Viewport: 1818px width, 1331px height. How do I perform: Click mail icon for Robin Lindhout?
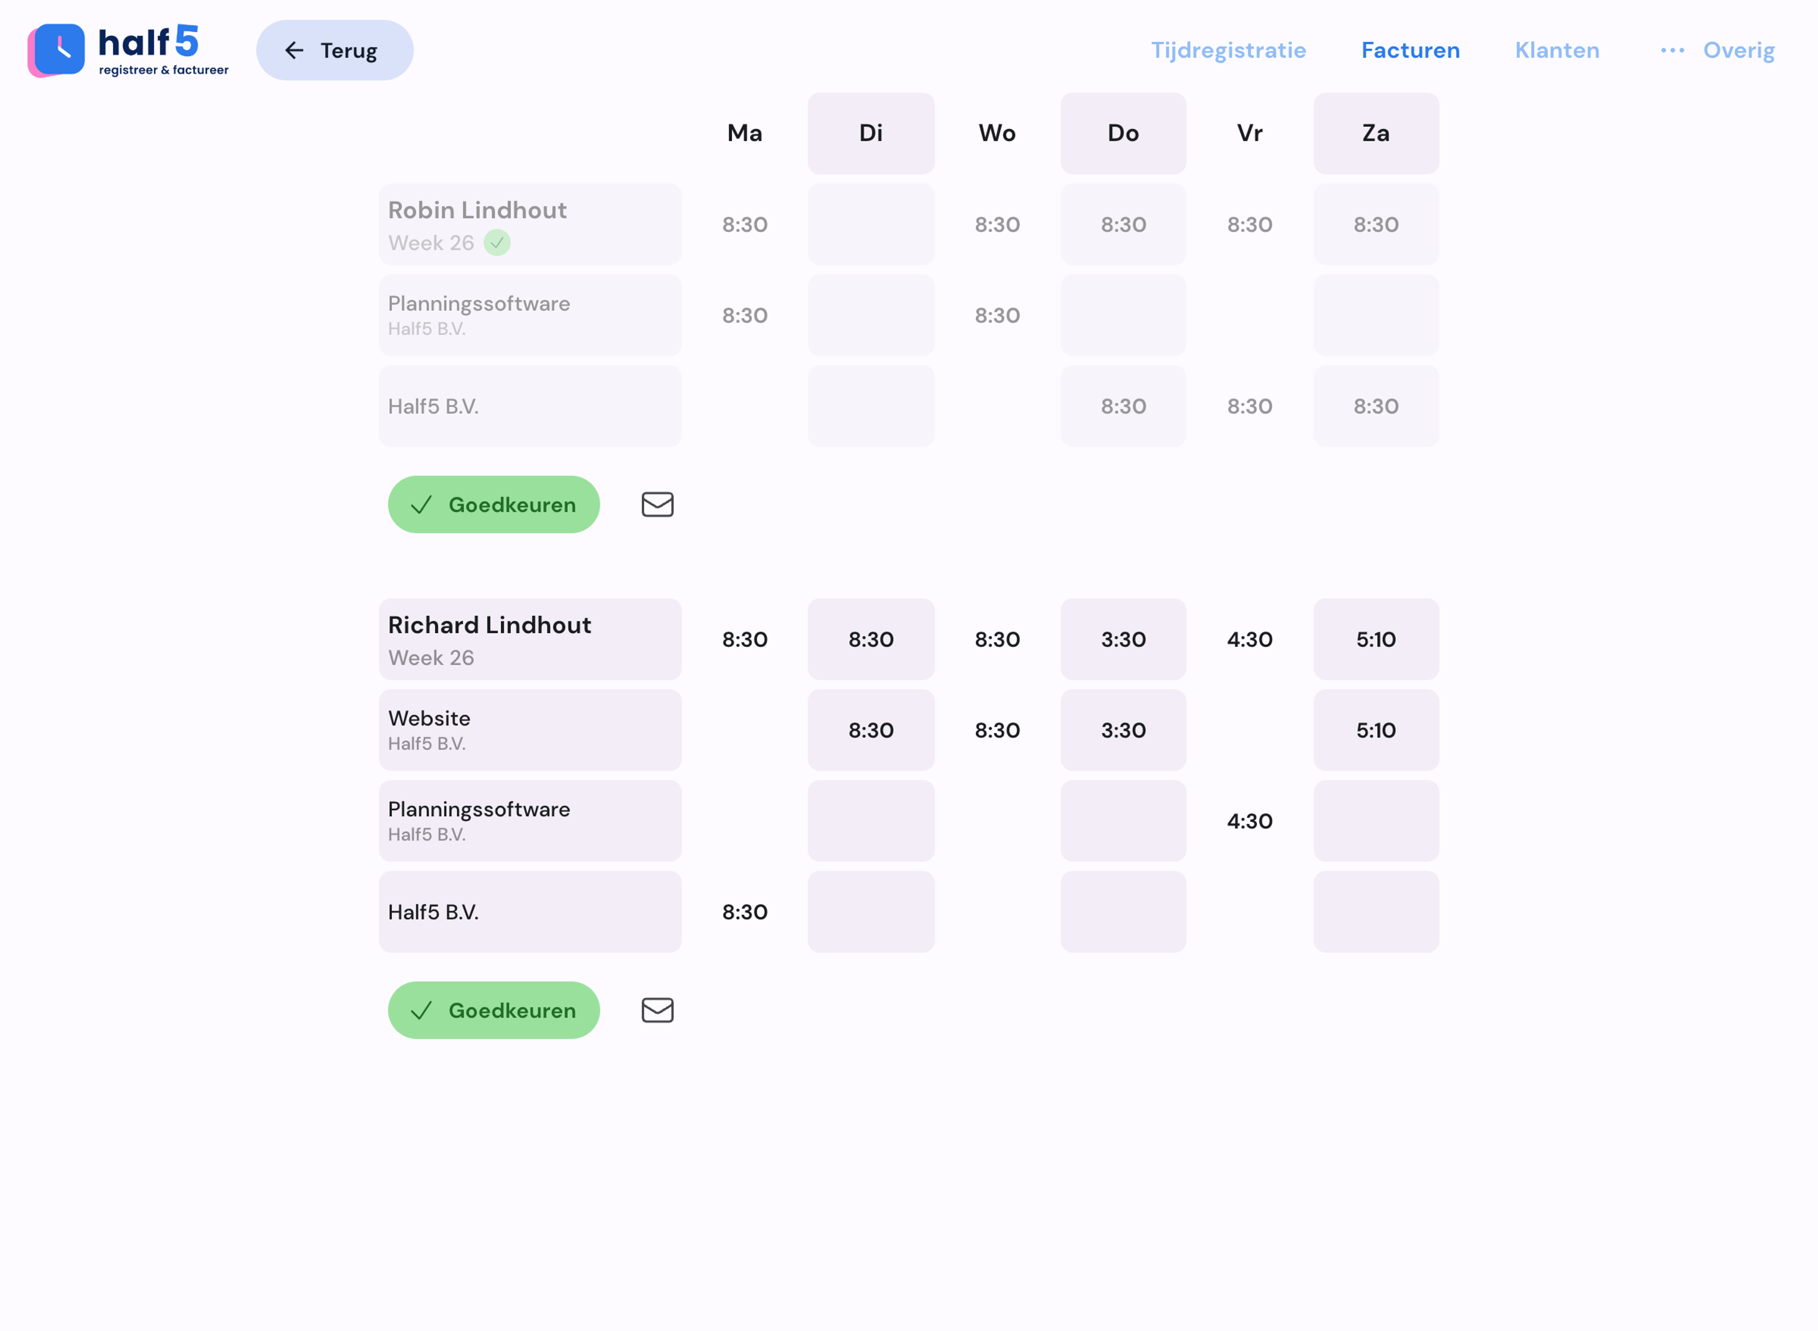[657, 504]
